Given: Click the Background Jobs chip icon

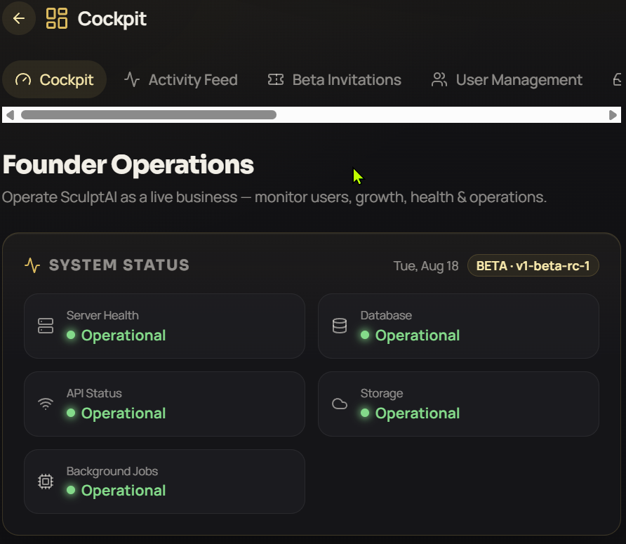Looking at the screenshot, I should [46, 482].
